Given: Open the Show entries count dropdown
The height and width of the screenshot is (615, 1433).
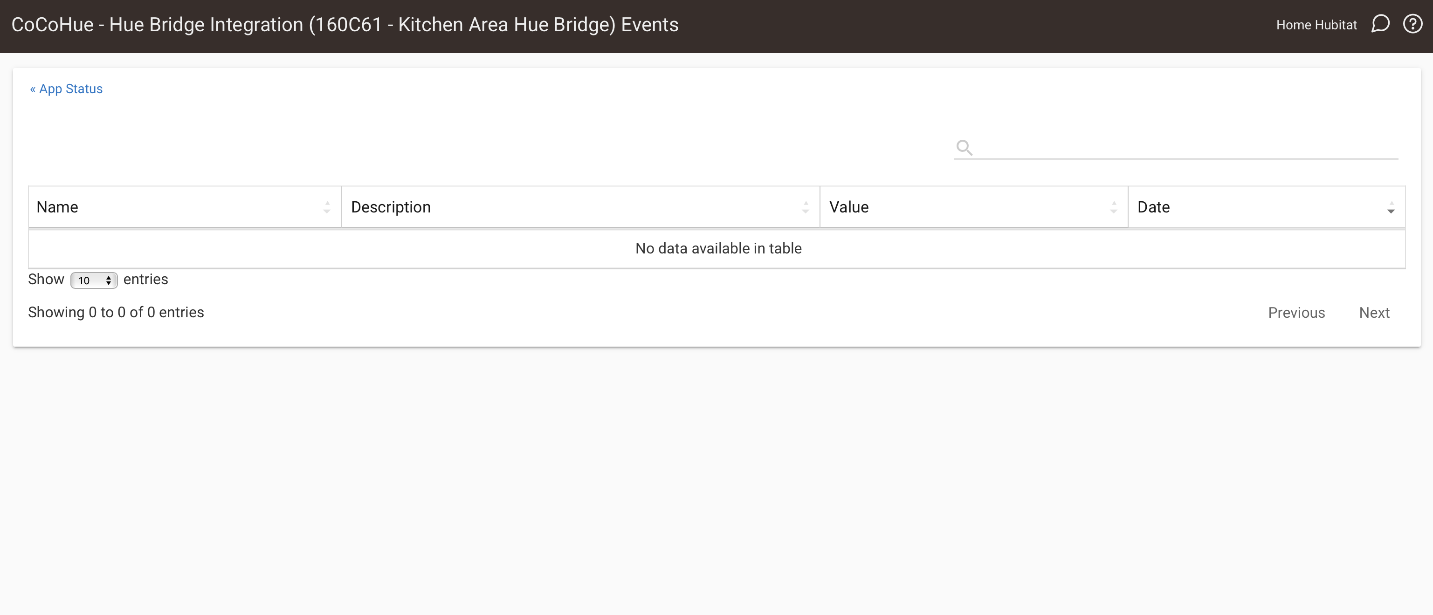Looking at the screenshot, I should 94,280.
